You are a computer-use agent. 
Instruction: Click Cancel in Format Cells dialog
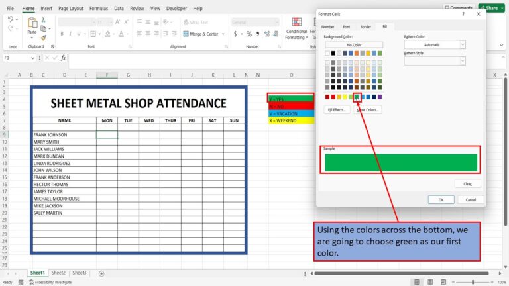point(471,200)
